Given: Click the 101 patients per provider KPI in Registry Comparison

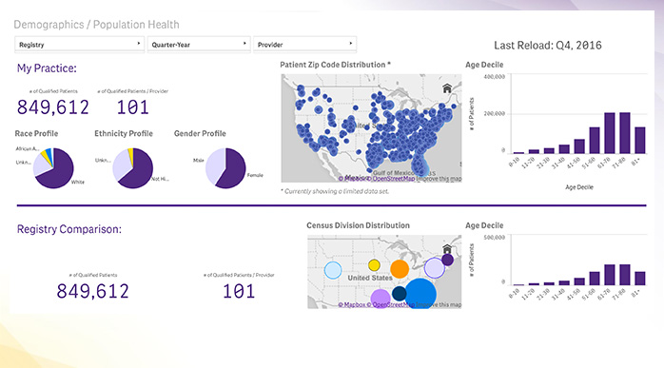Looking at the screenshot, I should [239, 291].
